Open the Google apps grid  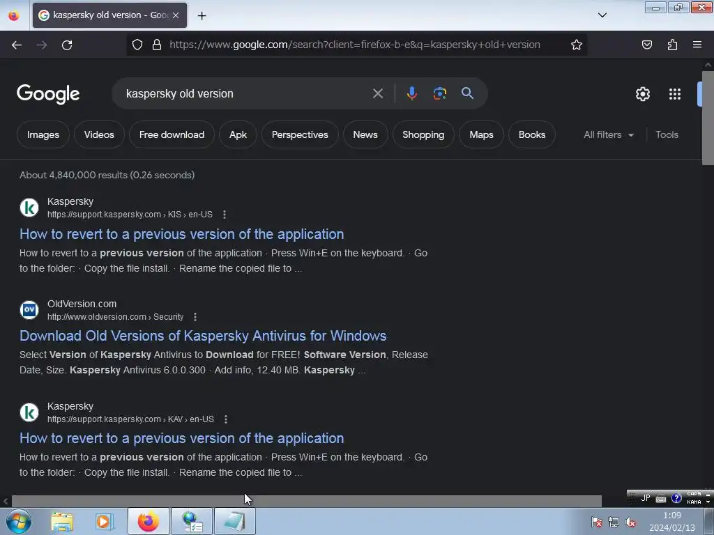pyautogui.click(x=675, y=94)
